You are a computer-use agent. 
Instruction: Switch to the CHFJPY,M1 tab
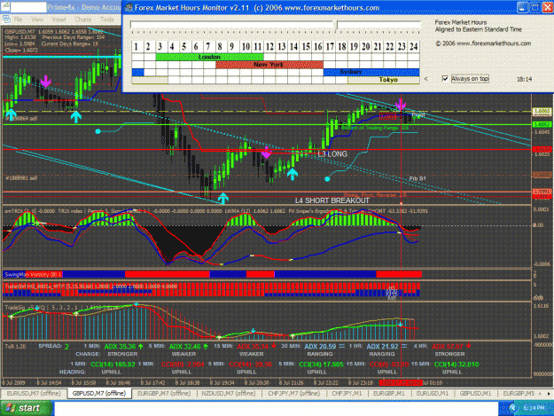347,393
